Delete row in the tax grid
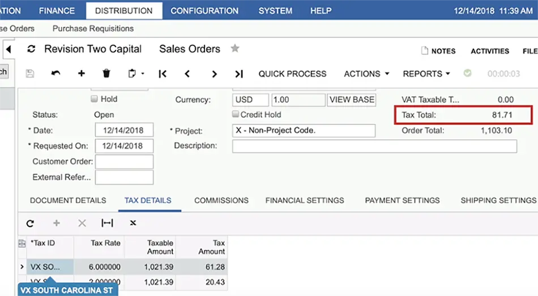Image resolution: width=538 pixels, height=296 pixels. (82, 224)
